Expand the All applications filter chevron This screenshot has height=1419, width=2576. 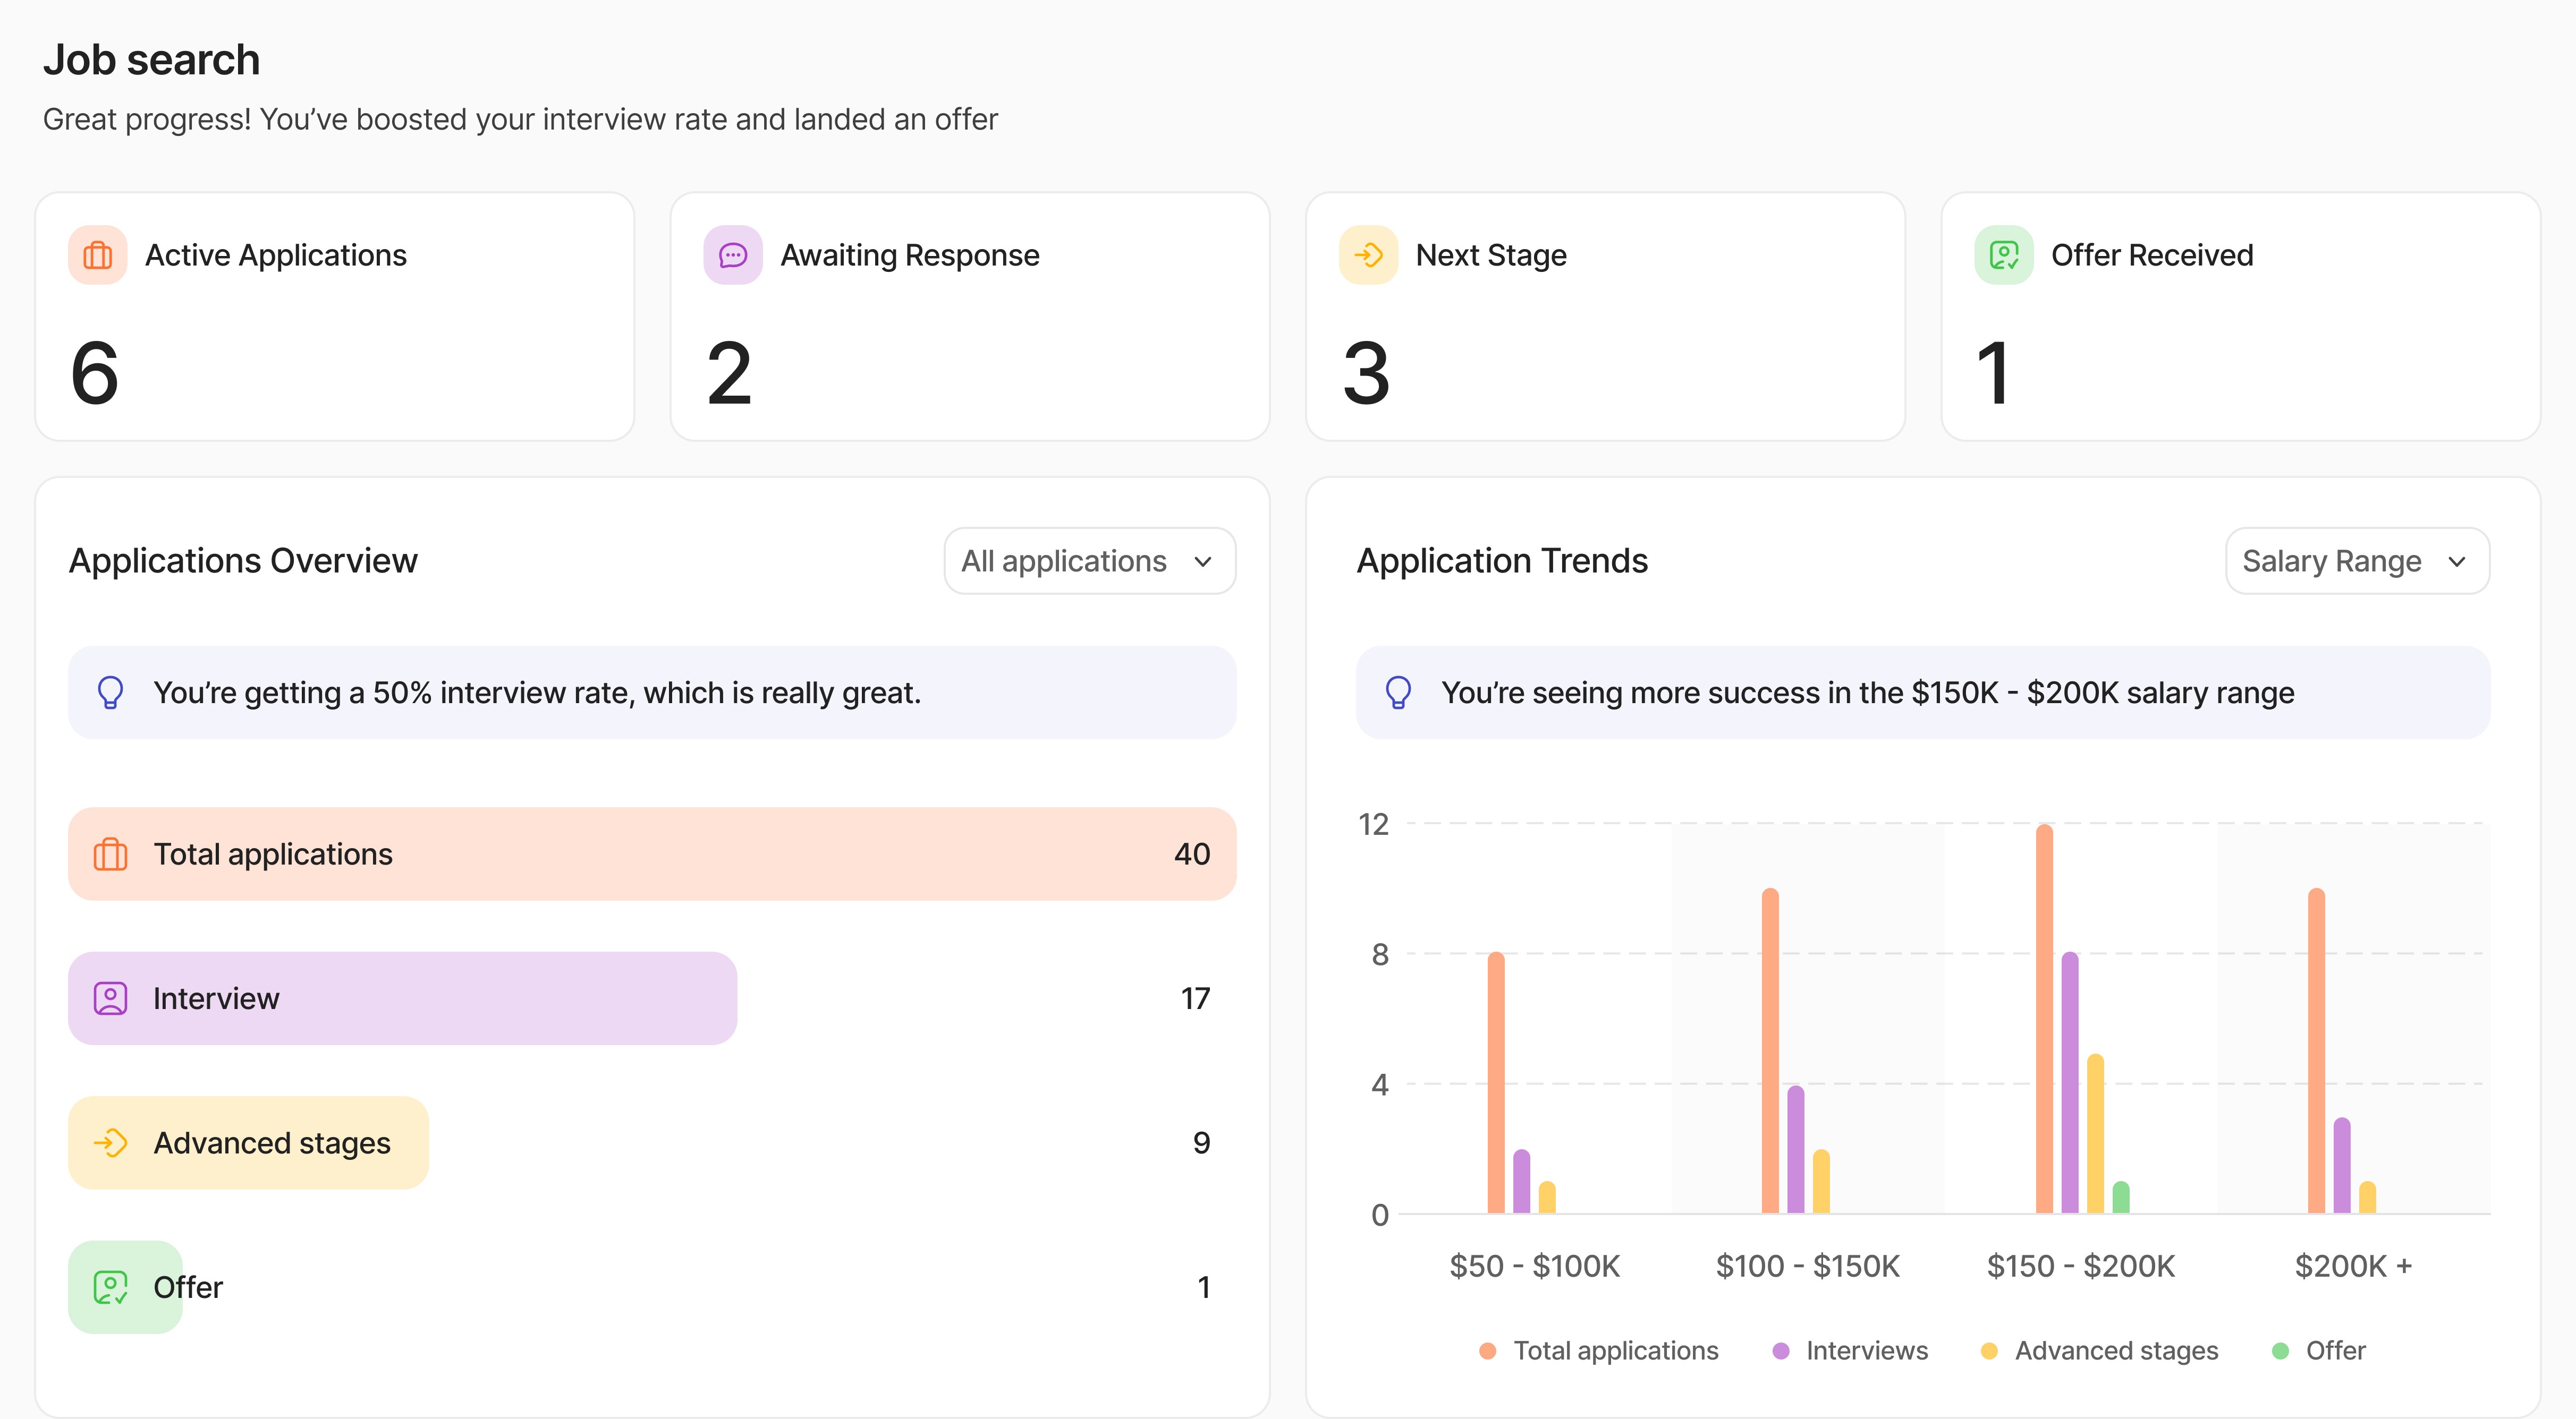tap(1204, 561)
